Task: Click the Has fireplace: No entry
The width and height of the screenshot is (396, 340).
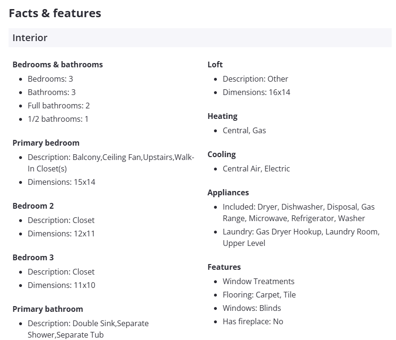Action: [253, 321]
